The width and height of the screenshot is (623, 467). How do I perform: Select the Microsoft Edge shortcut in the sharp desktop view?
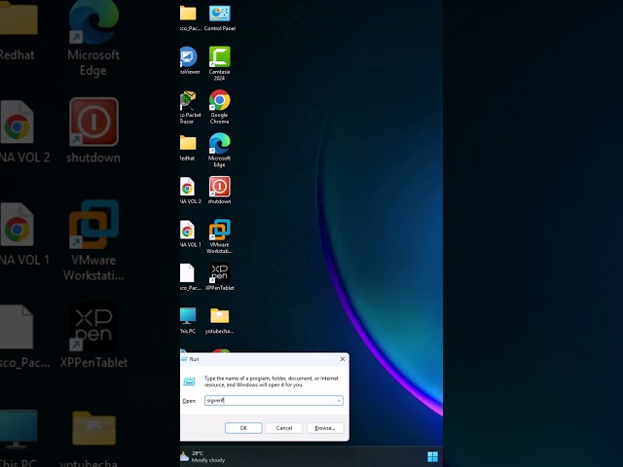point(220,150)
